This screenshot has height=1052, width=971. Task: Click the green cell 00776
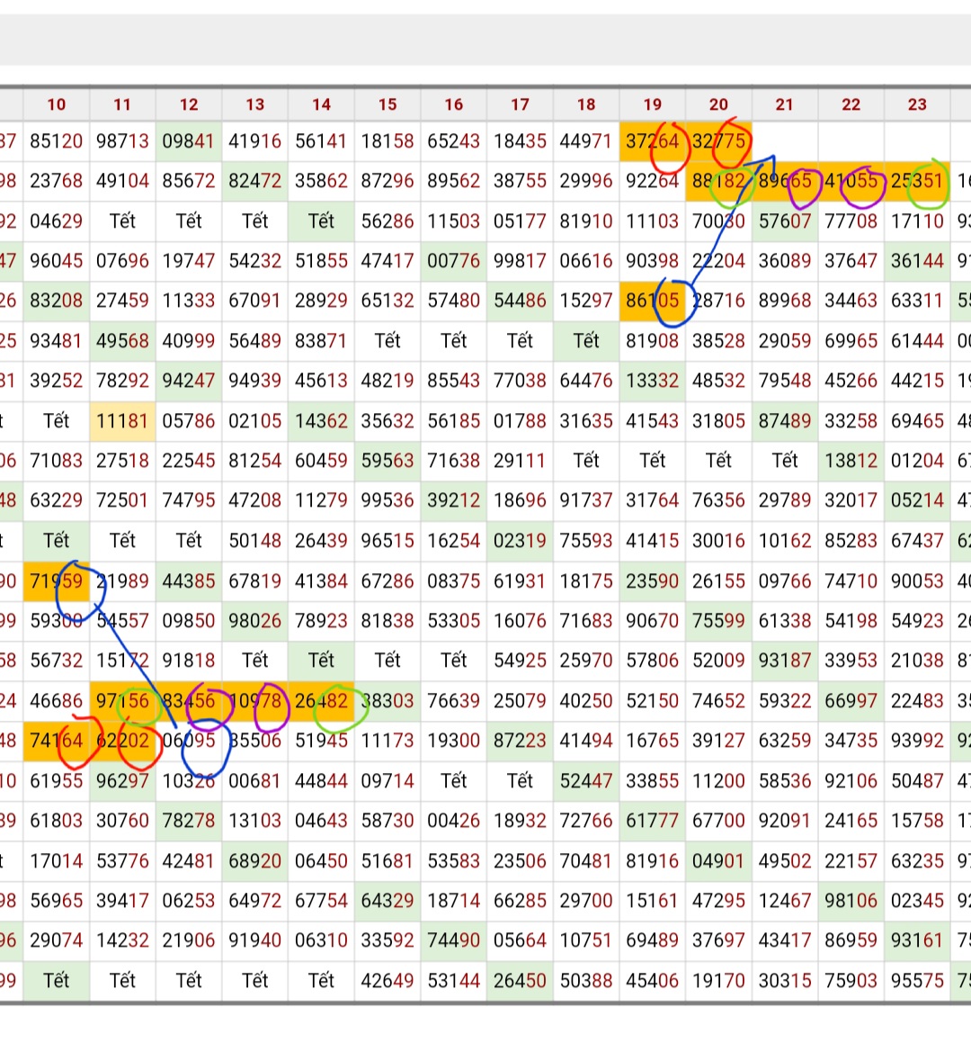pyautogui.click(x=454, y=261)
